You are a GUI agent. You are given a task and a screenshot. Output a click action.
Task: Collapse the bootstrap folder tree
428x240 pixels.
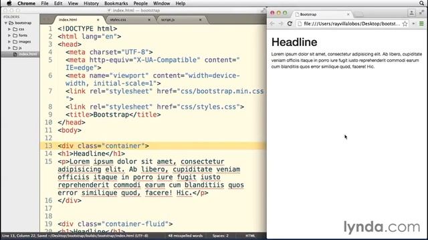click(6, 23)
